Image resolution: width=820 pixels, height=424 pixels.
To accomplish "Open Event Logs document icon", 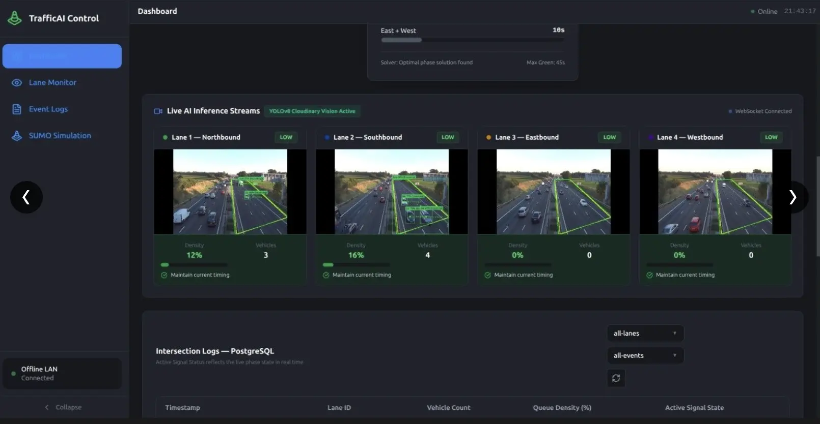I will coord(17,109).
